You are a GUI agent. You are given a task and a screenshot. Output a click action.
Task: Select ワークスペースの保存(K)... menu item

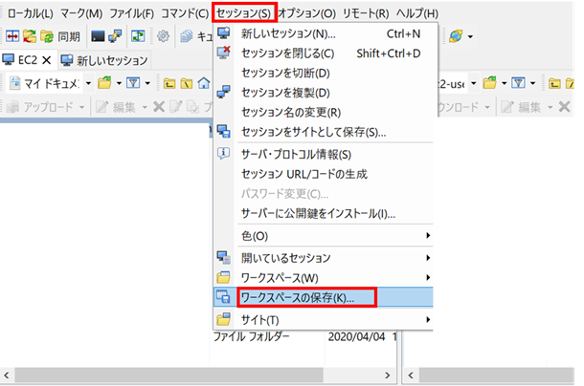pos(324,297)
